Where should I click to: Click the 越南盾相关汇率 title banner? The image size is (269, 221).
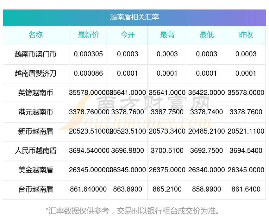pos(134,17)
